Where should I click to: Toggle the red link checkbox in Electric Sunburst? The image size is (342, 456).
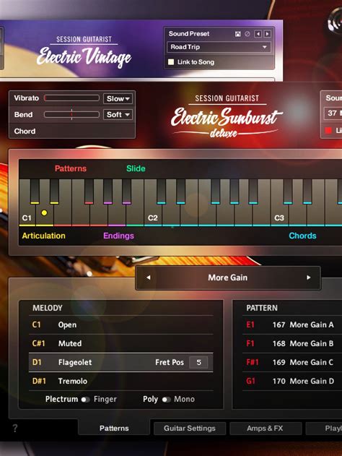[328, 130]
